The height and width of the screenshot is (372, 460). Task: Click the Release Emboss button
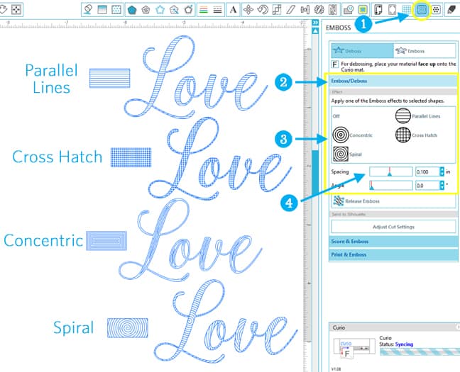[x=361, y=201]
